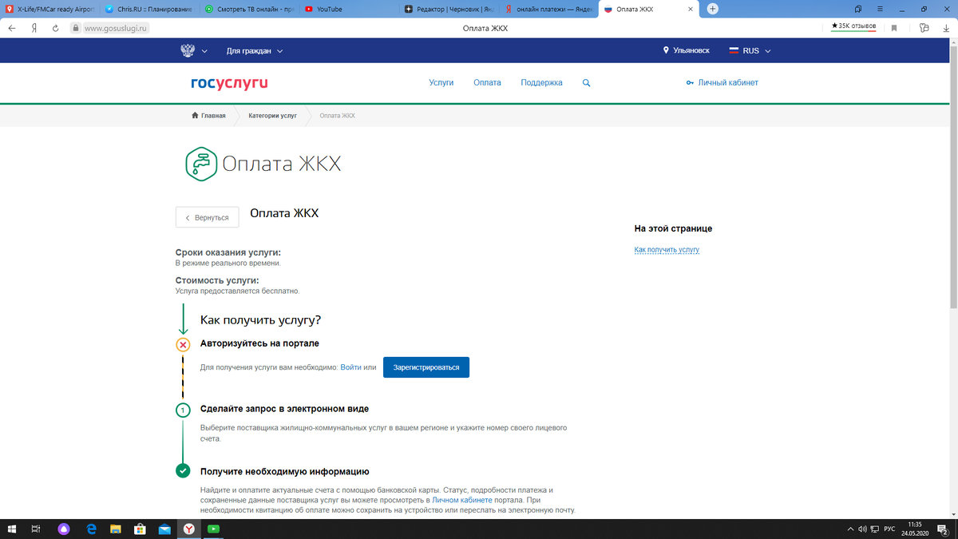
Task: Click the Войти link
Action: [350, 367]
